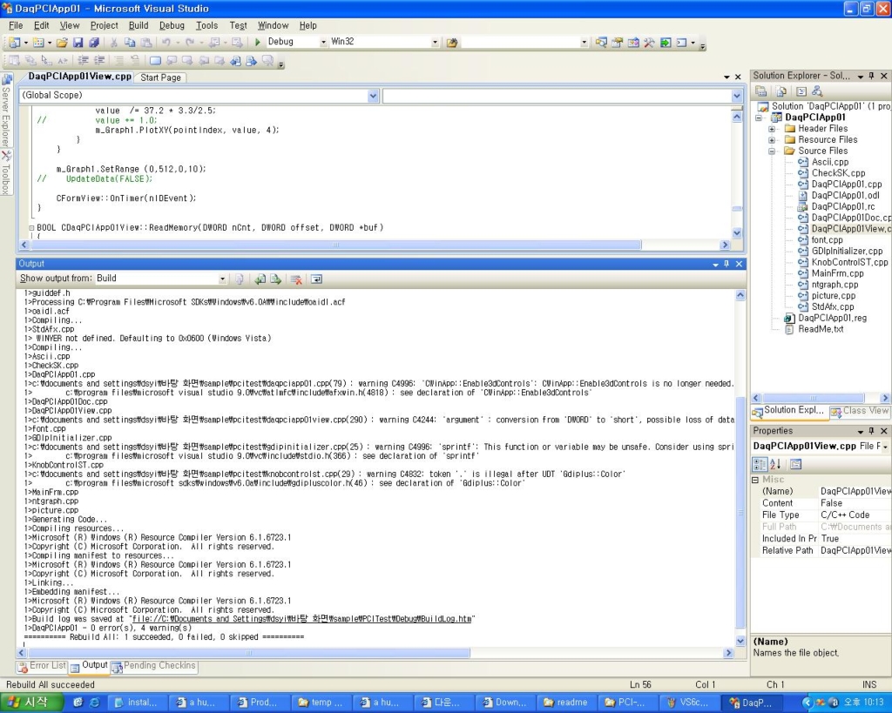Toggle auto-hide pin on Properties panel
Screen dimensions: 892x713
[871, 431]
